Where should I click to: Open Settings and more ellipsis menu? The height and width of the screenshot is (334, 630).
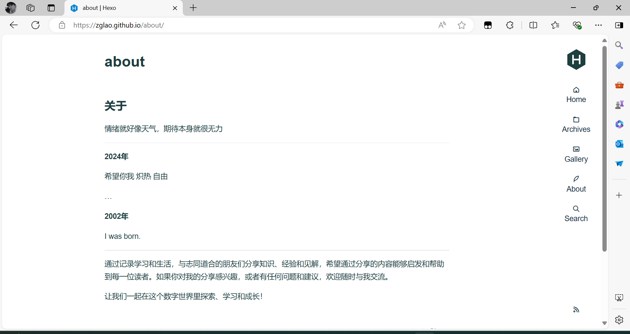point(598,25)
